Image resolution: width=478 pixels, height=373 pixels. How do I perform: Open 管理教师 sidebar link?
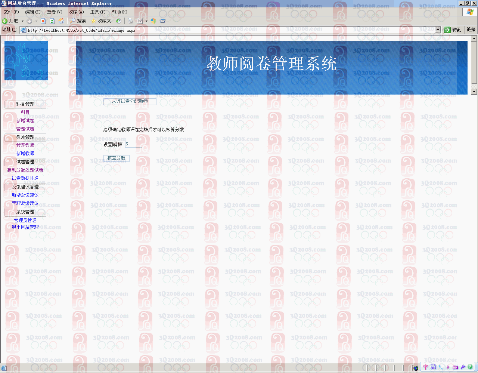(25, 145)
